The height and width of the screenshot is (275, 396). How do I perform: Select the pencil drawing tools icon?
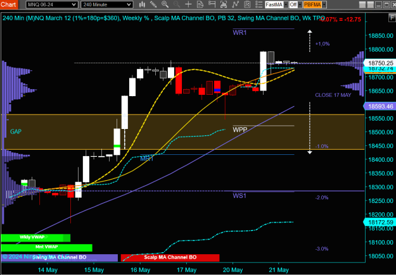pos(153,4)
